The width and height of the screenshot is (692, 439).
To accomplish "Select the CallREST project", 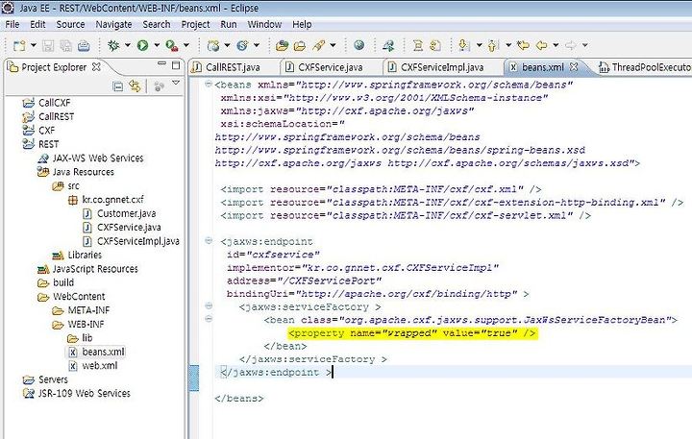I will 56,116.
